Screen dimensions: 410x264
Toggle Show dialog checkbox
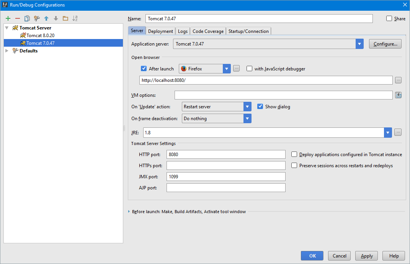[260, 106]
